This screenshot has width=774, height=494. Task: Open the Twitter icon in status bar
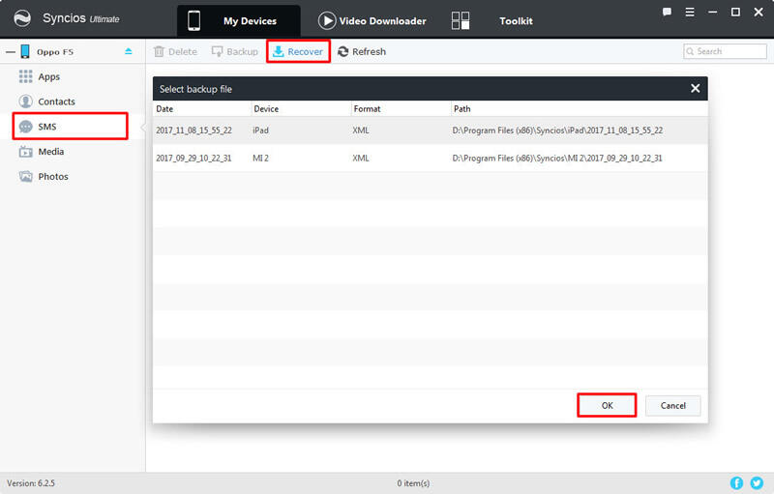tap(757, 482)
